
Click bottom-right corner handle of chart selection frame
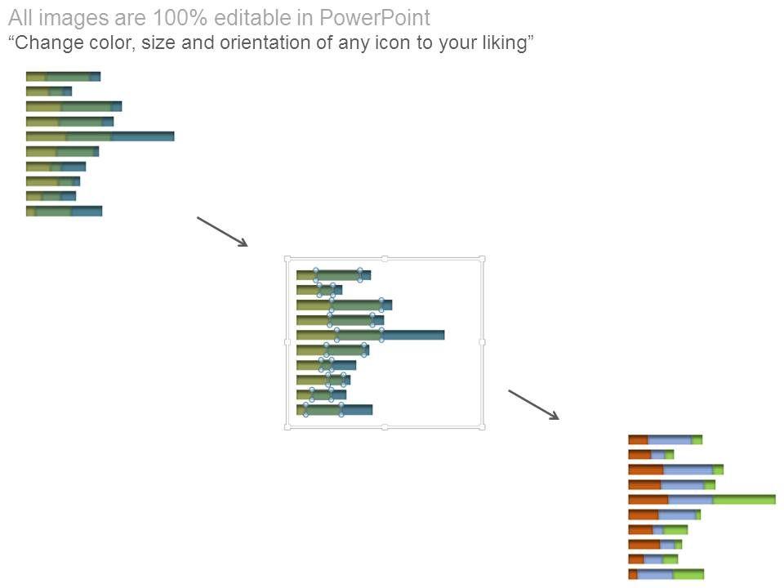coord(482,426)
